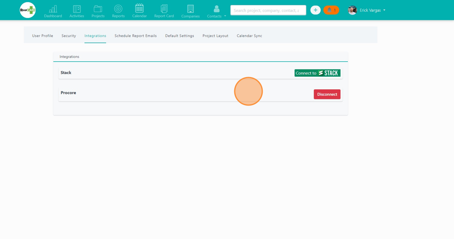
Task: Switch to the Security tab
Action: coord(69,36)
